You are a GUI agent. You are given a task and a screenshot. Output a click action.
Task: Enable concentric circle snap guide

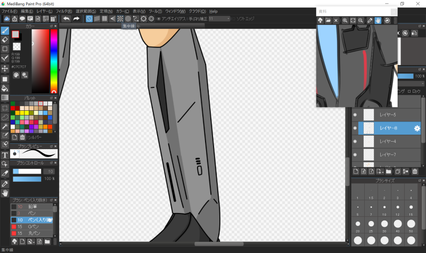click(128, 19)
